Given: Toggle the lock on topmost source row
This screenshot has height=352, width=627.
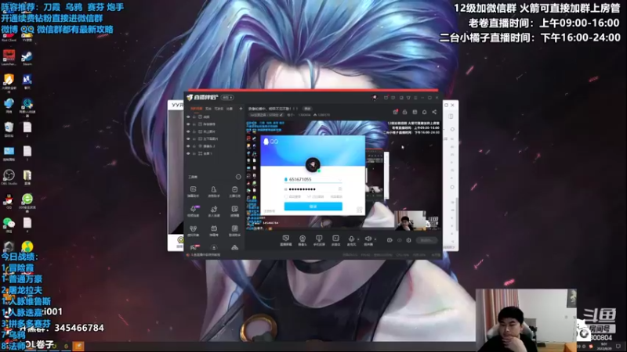Looking at the screenshot, I should [x=194, y=117].
